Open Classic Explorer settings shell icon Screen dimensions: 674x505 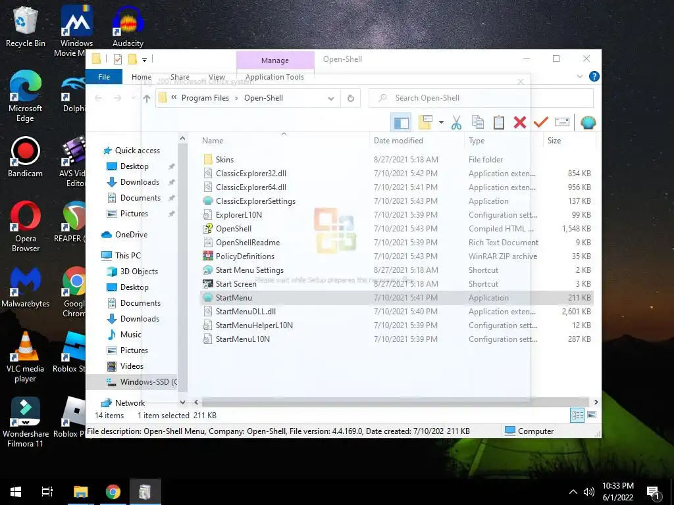point(588,122)
